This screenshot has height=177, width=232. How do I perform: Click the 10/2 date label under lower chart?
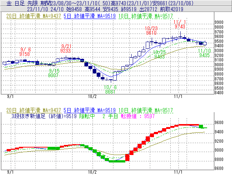(x=92, y=172)
